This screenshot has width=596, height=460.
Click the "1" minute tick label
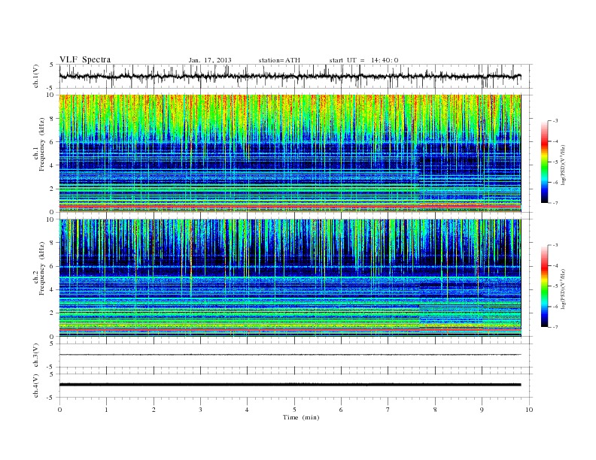pyautogui.click(x=106, y=410)
